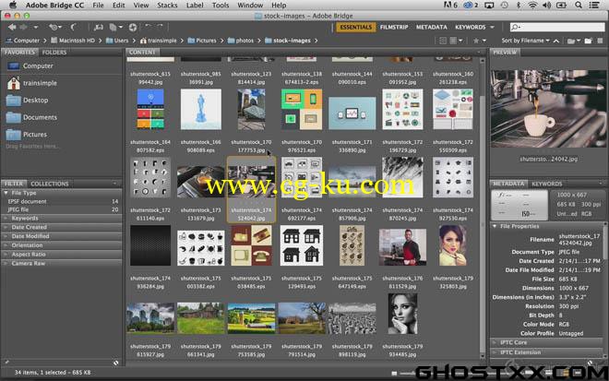Select the blue statue thumbnail shutterstock_166

(x=201, y=110)
